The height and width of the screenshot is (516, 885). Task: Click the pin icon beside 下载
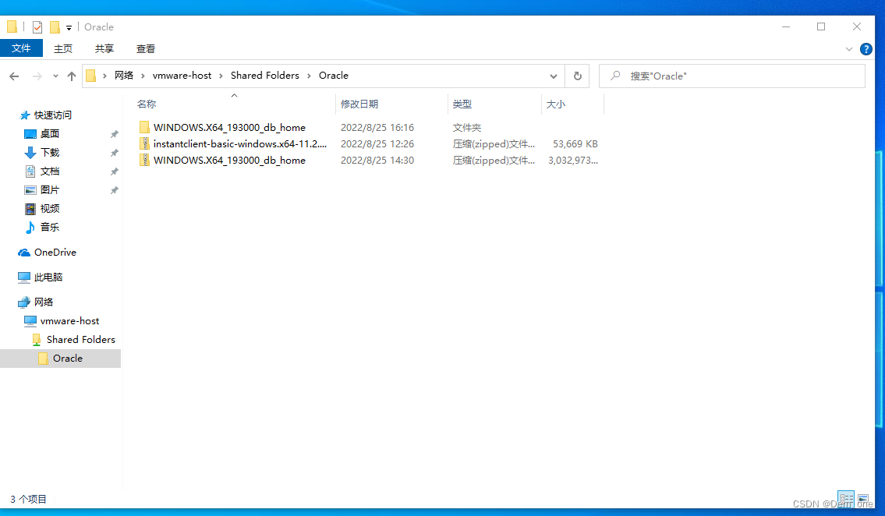pos(114,153)
